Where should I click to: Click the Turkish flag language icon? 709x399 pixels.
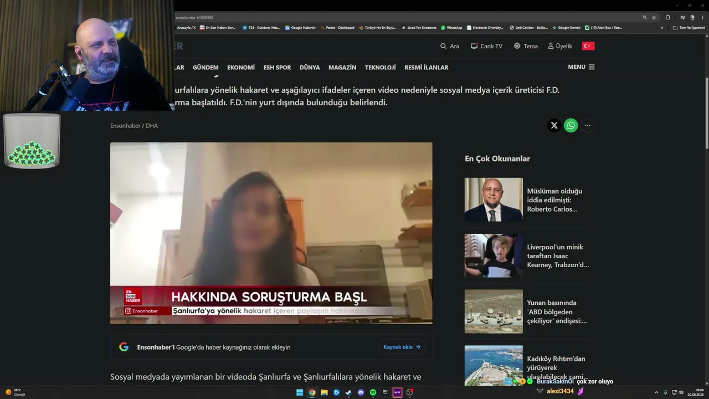pos(588,46)
